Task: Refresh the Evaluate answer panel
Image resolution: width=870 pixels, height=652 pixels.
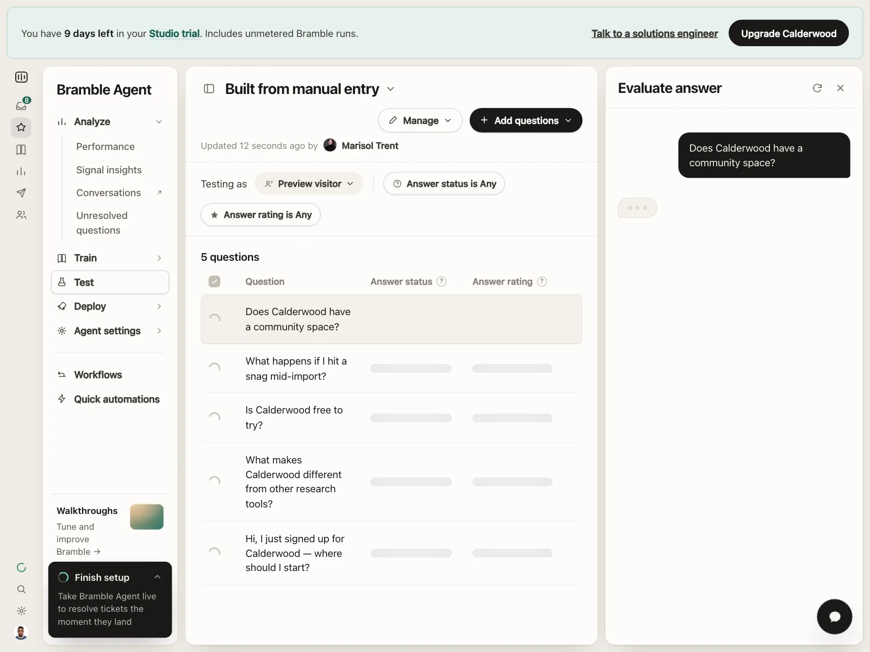Action: coord(817,88)
